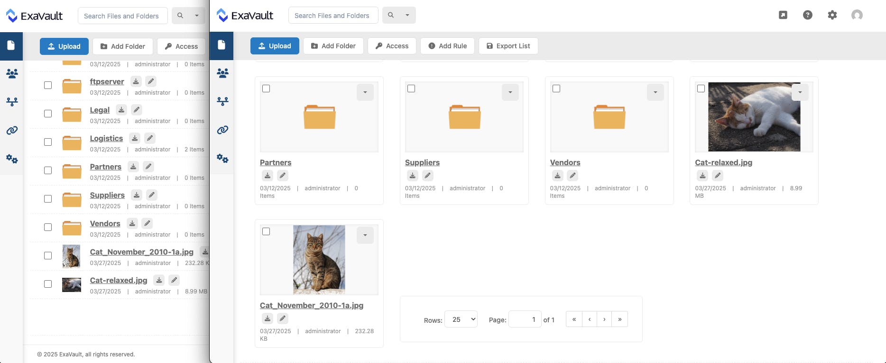Click the edit pencil for Vendors in the left window
Viewport: 886px width, 363px height.
[x=148, y=223]
